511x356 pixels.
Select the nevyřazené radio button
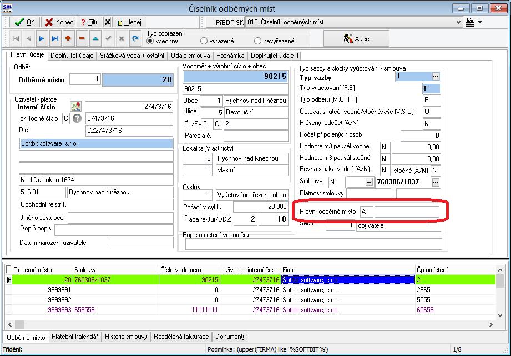pyautogui.click(x=257, y=41)
